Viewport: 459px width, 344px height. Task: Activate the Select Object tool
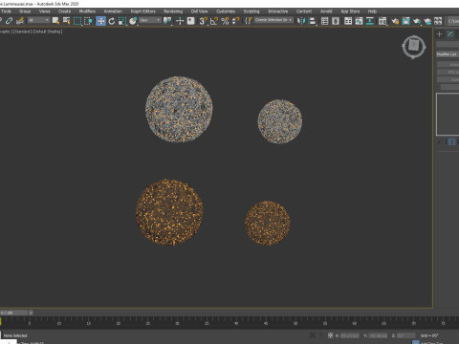coord(55,21)
